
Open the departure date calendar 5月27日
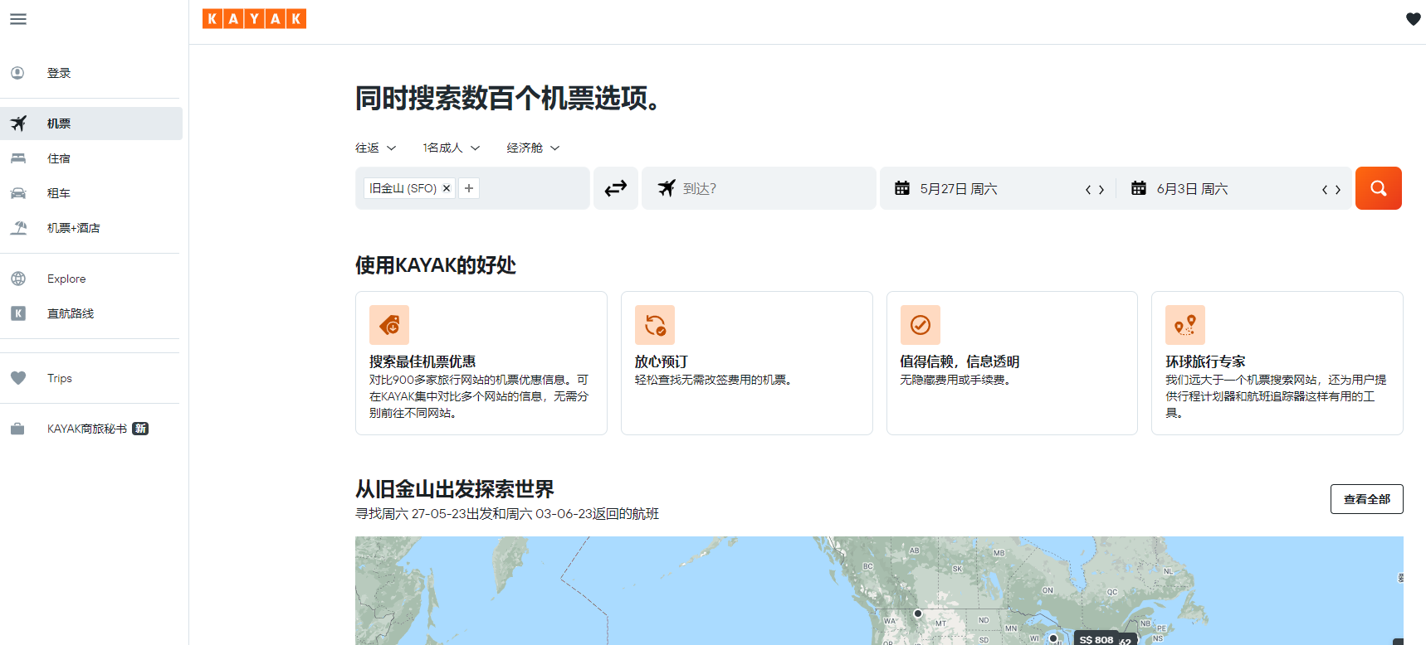coord(959,189)
